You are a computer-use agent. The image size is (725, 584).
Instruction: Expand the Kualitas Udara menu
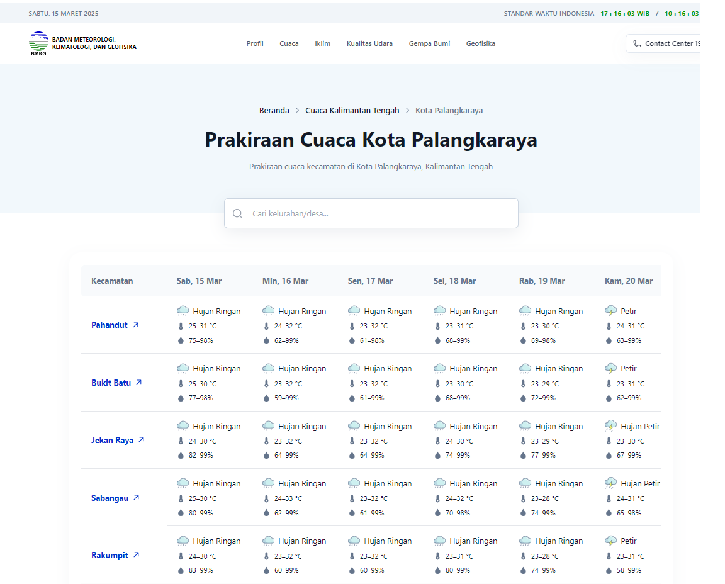tap(369, 43)
